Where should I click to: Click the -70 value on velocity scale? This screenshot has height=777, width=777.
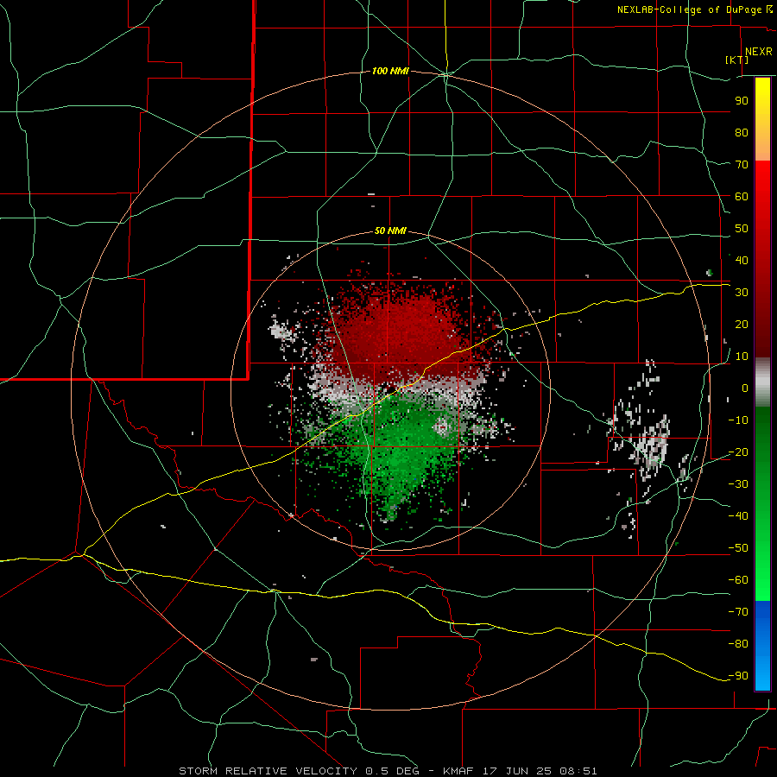738,612
